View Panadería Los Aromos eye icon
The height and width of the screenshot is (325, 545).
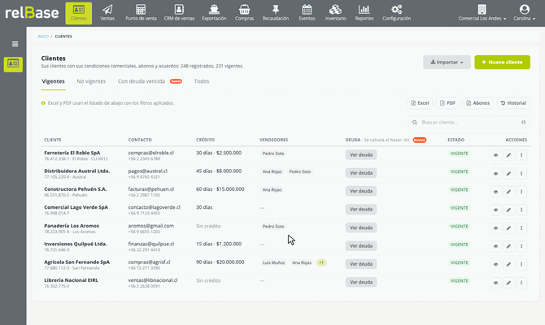click(x=495, y=228)
